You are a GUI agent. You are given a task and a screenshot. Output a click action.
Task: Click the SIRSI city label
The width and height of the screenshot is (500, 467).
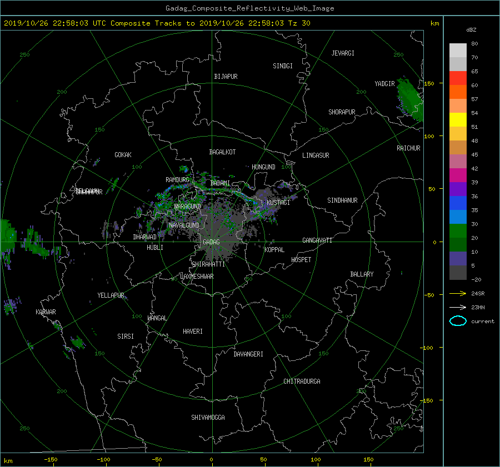pyautogui.click(x=126, y=336)
